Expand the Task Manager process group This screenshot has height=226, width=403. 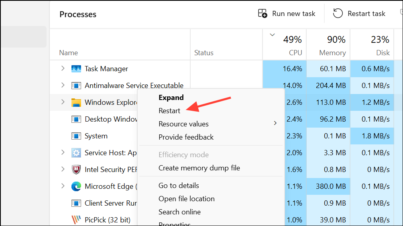pyautogui.click(x=63, y=68)
